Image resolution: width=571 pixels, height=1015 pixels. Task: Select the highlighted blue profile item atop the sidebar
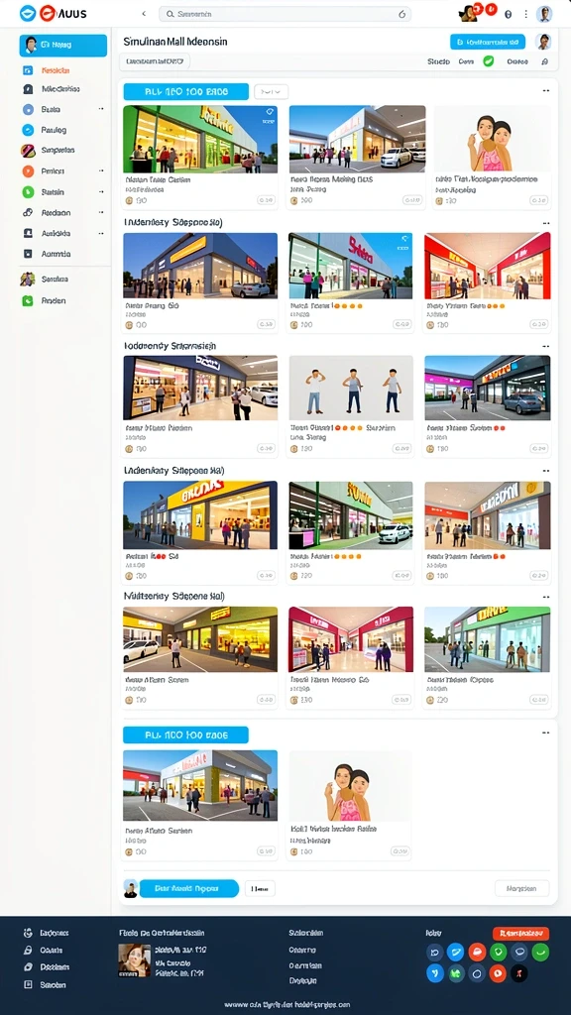(63, 46)
